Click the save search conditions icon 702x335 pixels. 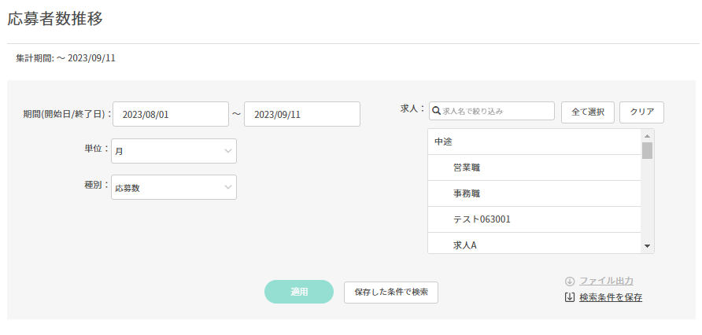[570, 297]
